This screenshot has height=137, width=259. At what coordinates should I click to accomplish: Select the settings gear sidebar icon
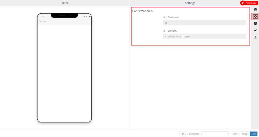click(255, 16)
